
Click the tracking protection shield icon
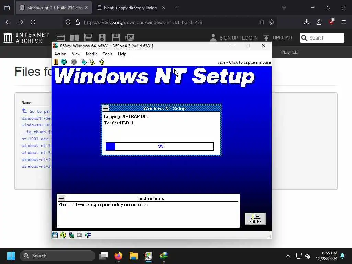(x=68, y=22)
